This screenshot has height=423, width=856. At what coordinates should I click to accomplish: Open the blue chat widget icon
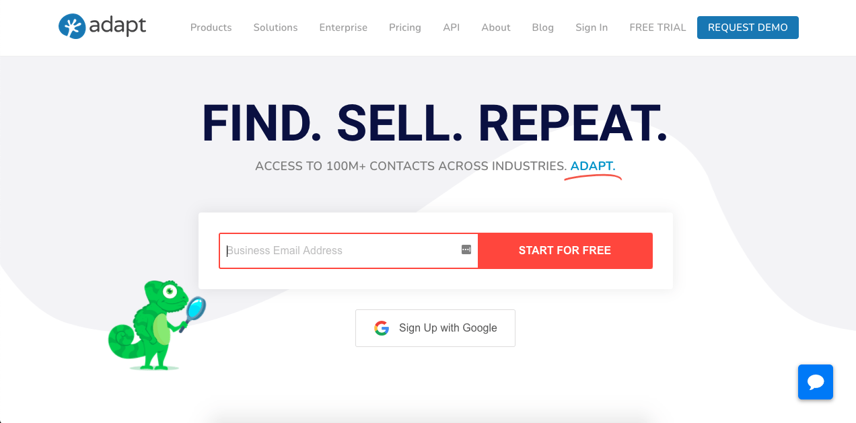click(x=816, y=382)
